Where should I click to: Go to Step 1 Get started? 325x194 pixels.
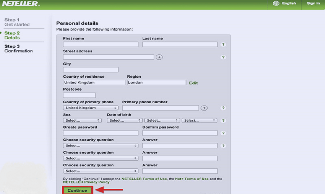[x=17, y=22]
